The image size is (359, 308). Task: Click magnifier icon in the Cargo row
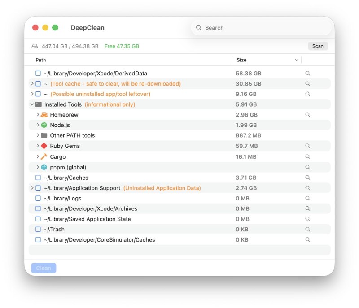[x=307, y=156]
